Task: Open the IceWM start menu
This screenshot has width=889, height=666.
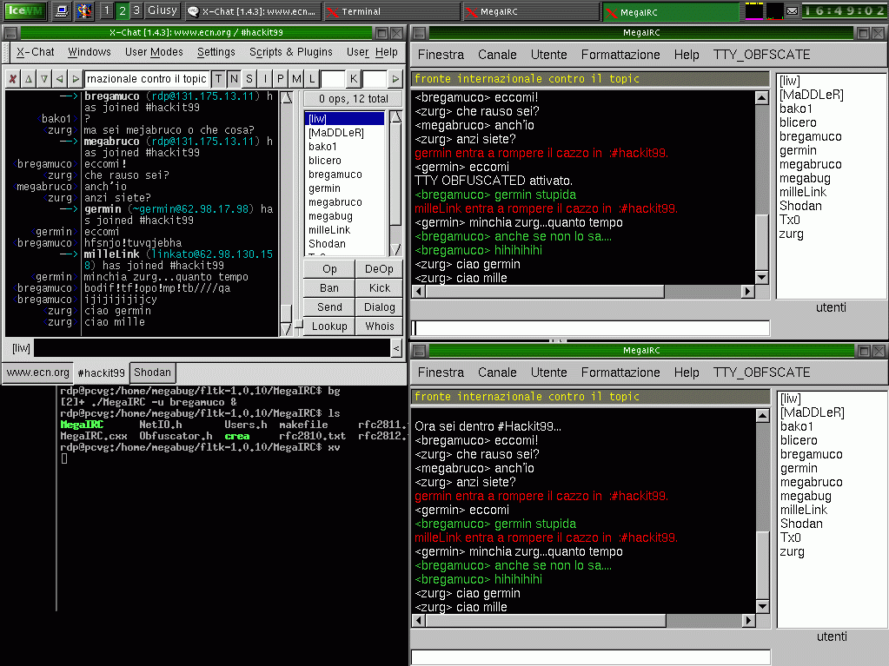Action: pyautogui.click(x=23, y=10)
